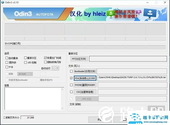
Task: Open the 自动运行 dropdown
Action: [x=56, y=68]
